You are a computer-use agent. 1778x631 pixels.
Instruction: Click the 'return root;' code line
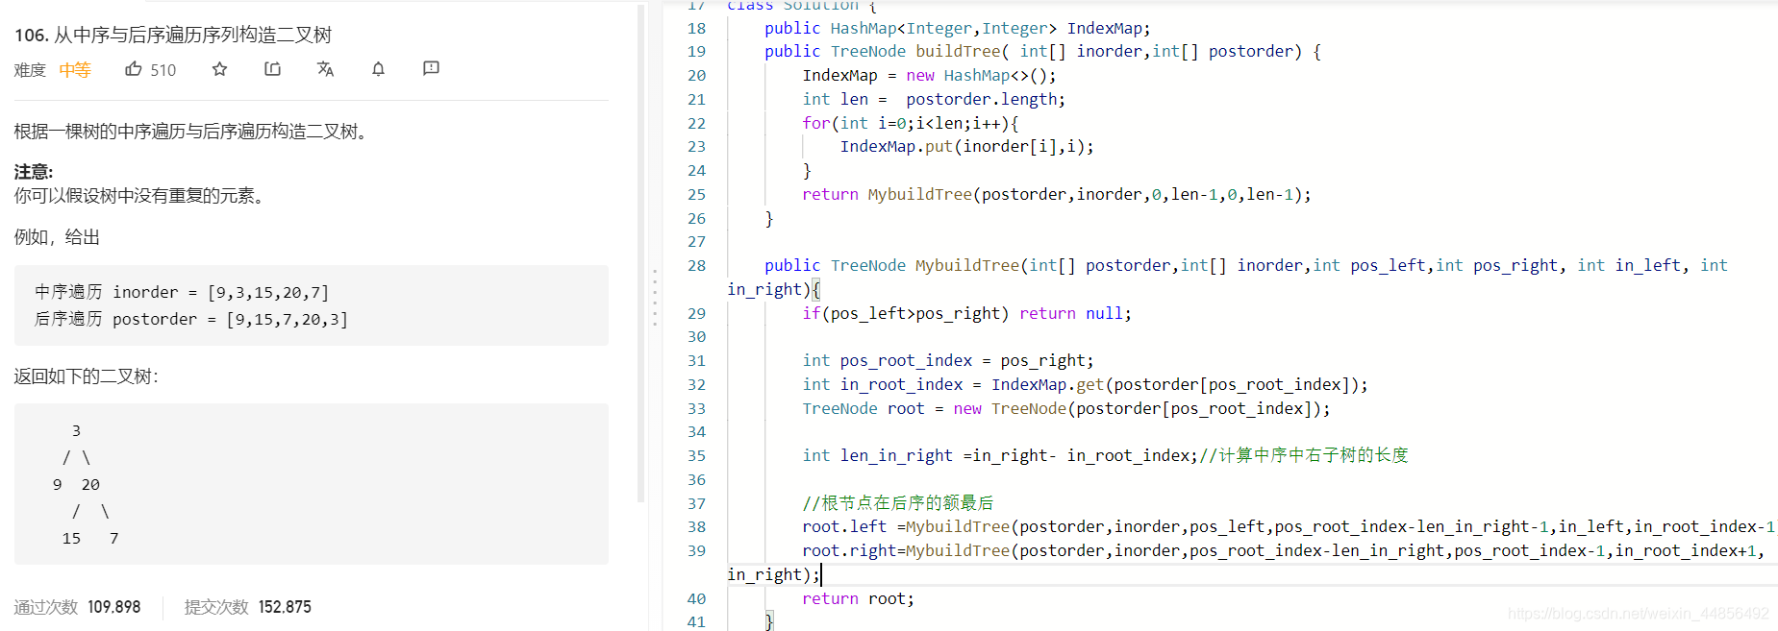coord(858,599)
